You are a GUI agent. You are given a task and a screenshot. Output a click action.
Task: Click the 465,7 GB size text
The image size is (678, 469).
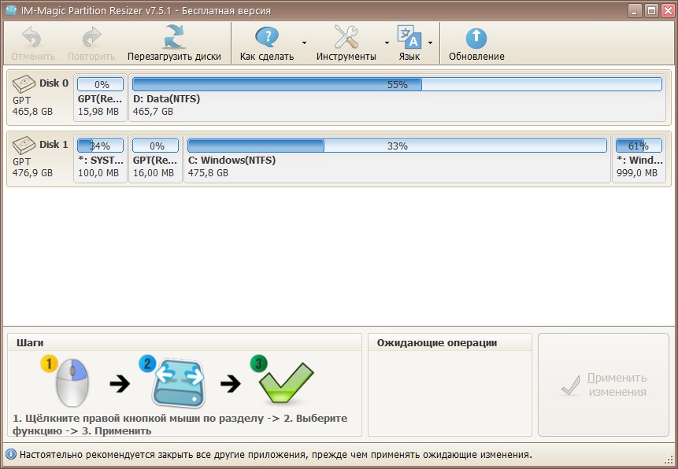click(153, 112)
